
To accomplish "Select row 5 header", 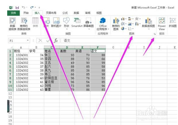I will 10,67.
